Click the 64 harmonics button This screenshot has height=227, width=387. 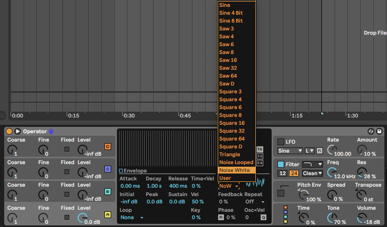pos(260,163)
